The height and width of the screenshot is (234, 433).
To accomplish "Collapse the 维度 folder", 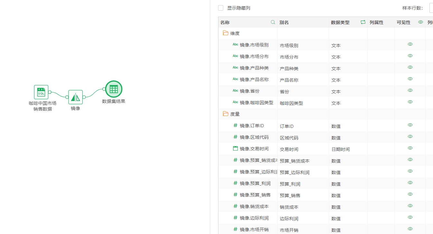I will coord(226,33).
